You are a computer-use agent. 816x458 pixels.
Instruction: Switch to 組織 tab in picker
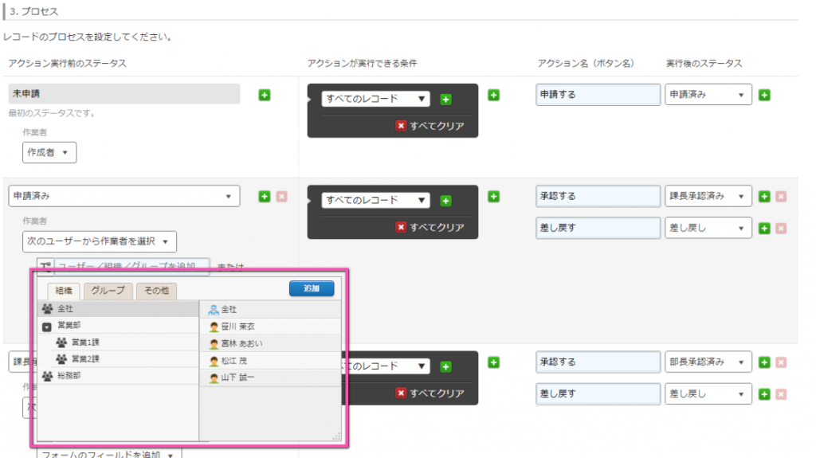point(64,291)
